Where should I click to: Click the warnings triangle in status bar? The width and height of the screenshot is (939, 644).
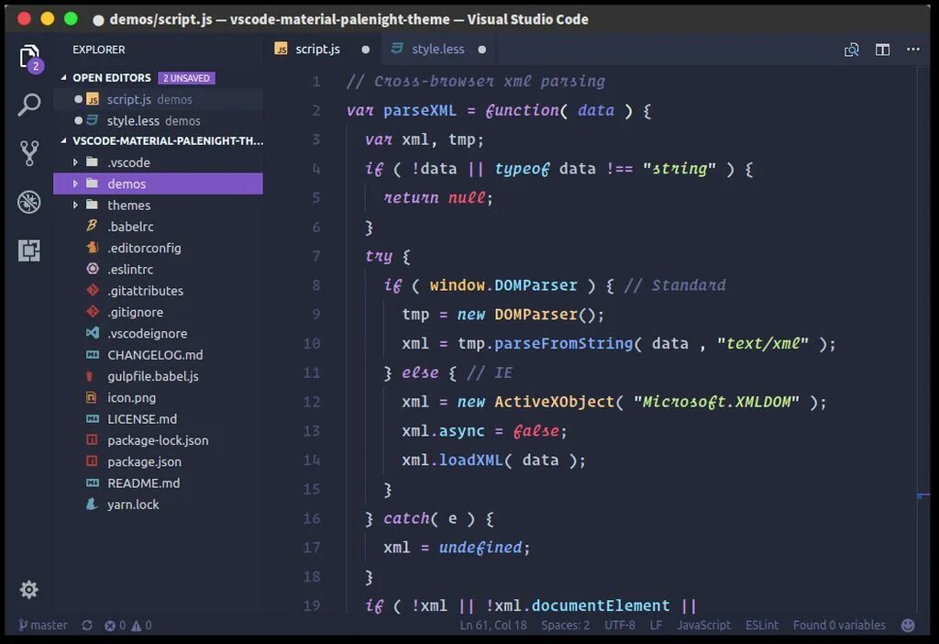[x=137, y=626]
